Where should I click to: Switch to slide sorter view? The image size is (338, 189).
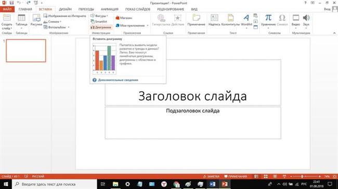point(266,177)
